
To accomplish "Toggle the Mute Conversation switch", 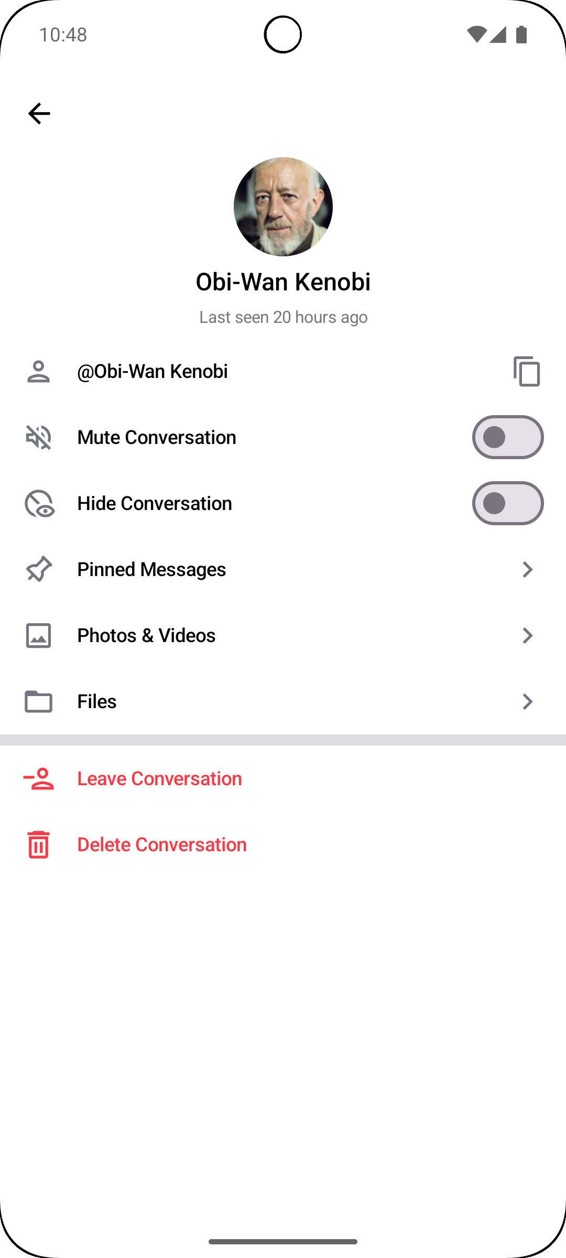I will 507,437.
